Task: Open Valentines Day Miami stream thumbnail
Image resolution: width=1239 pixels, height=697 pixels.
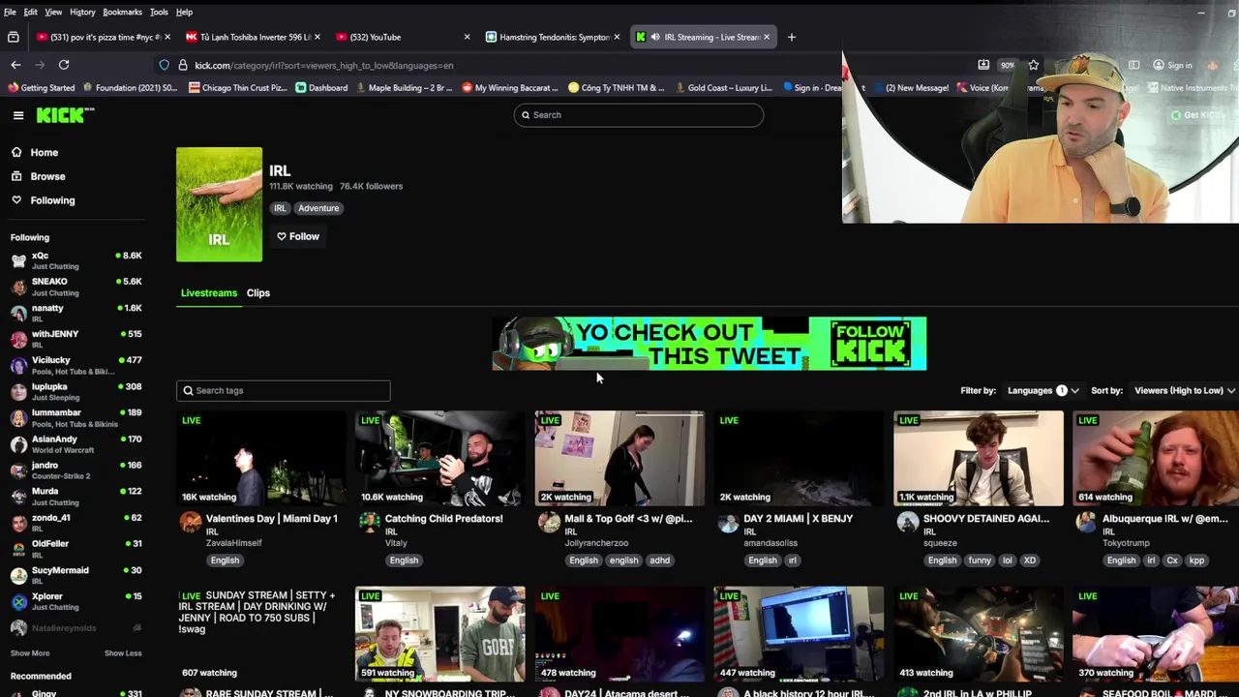Action: click(x=260, y=458)
